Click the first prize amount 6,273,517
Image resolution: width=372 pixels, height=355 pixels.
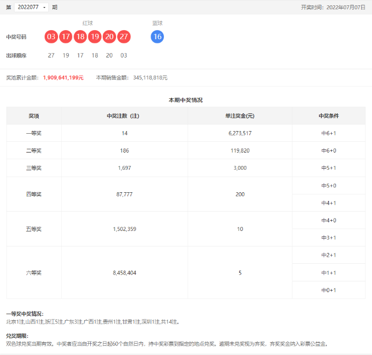pyautogui.click(x=240, y=133)
